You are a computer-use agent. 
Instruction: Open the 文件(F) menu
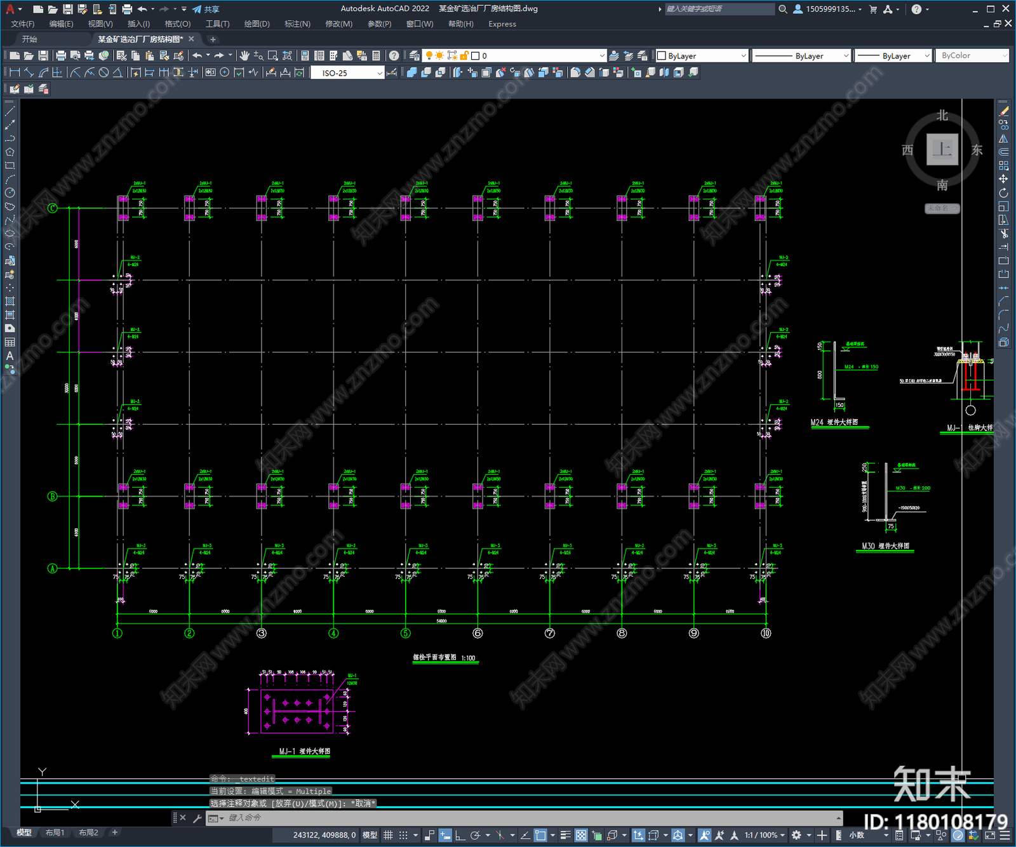[x=22, y=24]
